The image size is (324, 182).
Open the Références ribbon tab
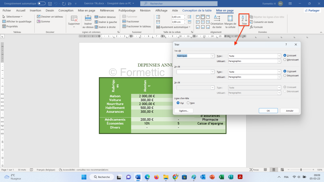[x=107, y=11]
